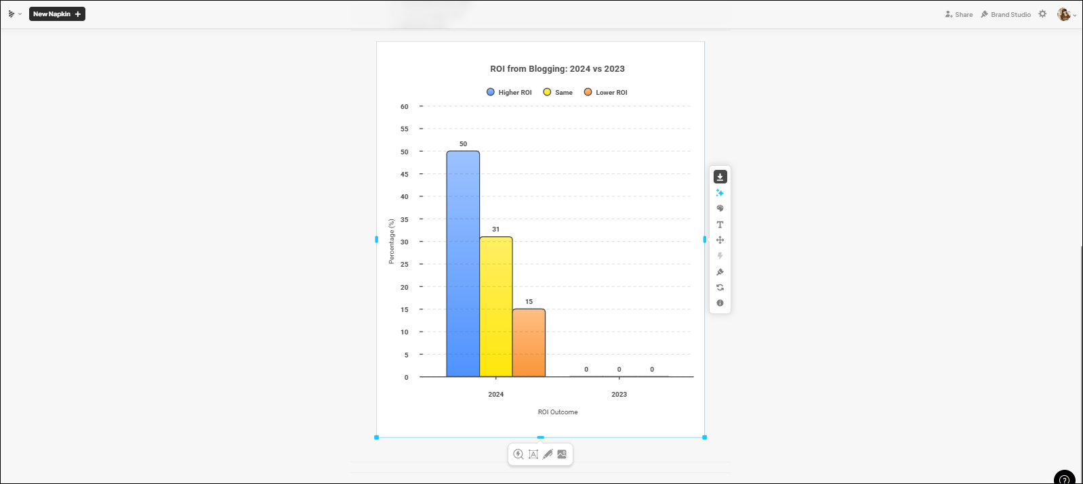Click the chart title ROI from Blogging
The height and width of the screenshot is (484, 1083).
click(x=557, y=69)
